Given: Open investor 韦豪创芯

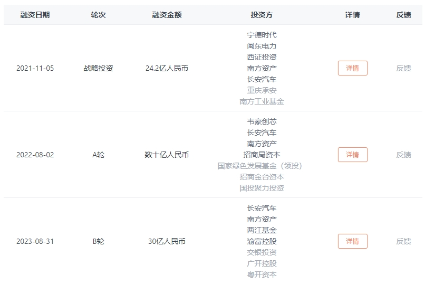Looking at the screenshot, I should [x=262, y=121].
